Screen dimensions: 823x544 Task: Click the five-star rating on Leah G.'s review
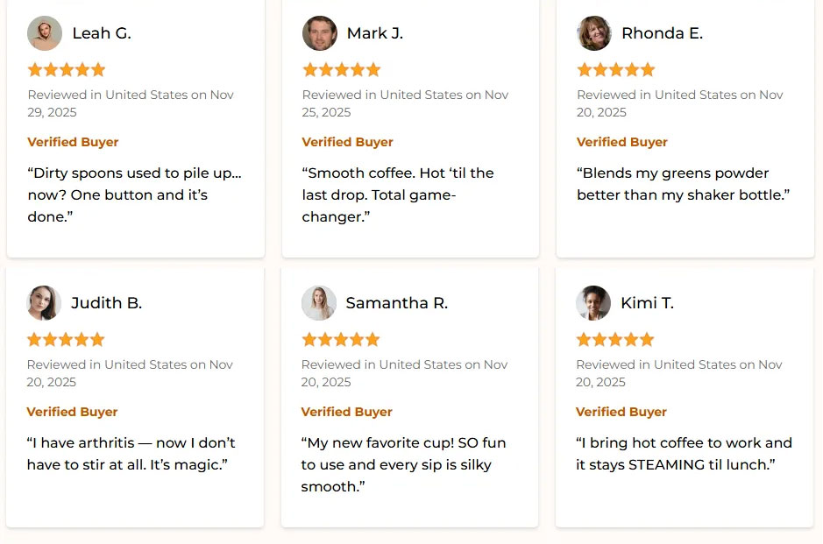[x=67, y=69]
